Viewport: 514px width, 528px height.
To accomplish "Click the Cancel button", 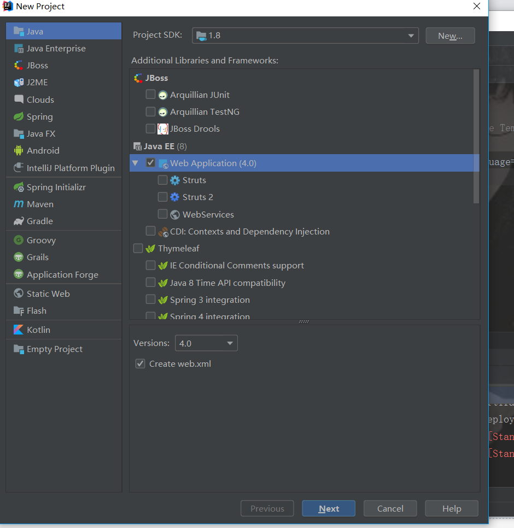I will 390,508.
